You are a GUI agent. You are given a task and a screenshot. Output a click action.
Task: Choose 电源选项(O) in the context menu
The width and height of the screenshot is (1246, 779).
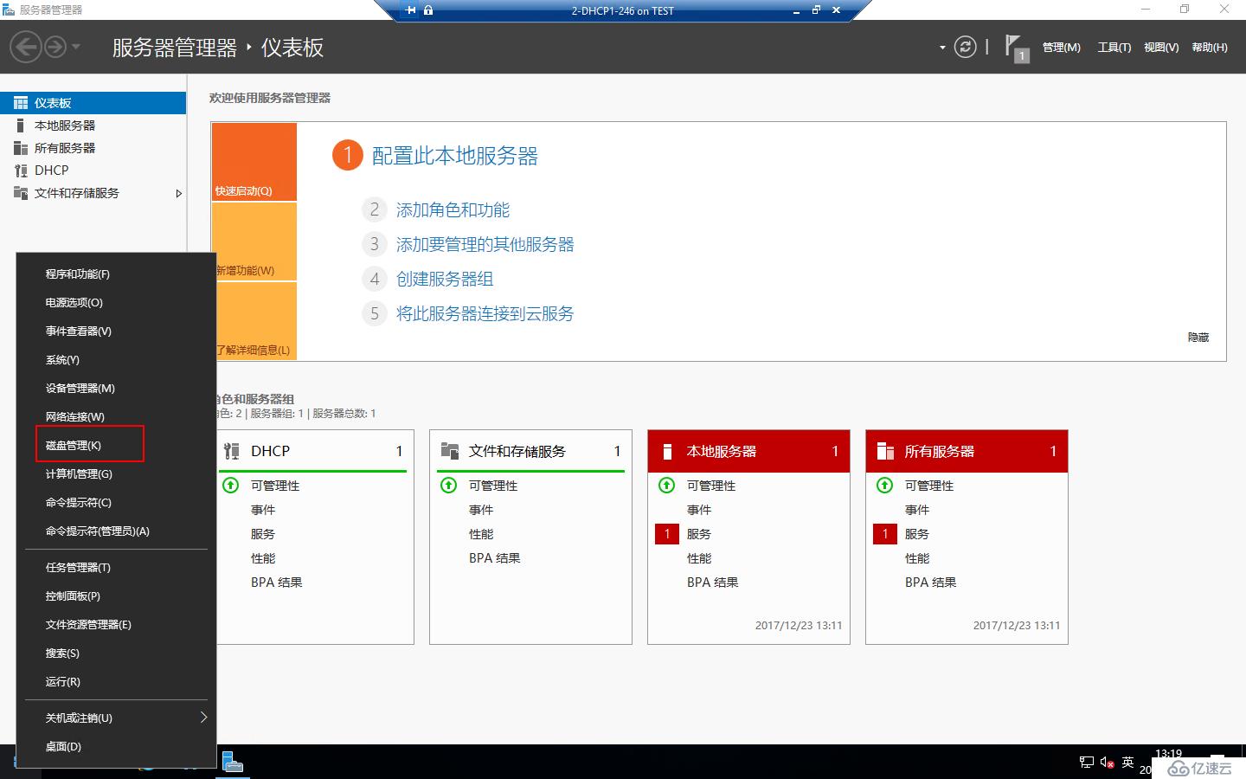pyautogui.click(x=116, y=303)
